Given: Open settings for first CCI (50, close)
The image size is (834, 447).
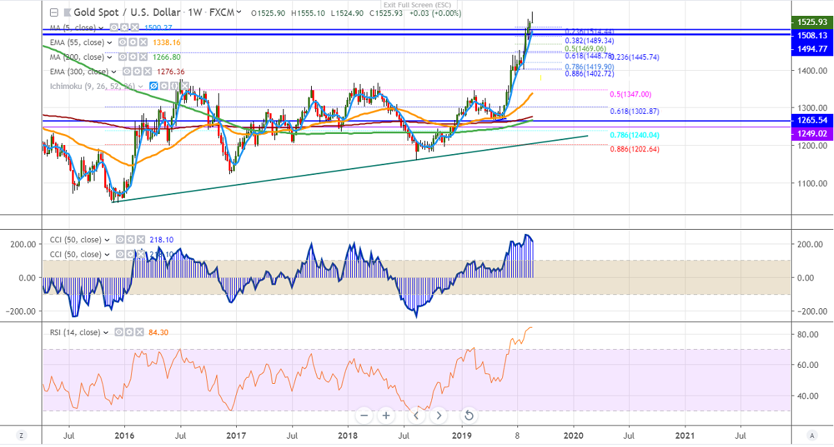Looking at the screenshot, I should click(131, 239).
